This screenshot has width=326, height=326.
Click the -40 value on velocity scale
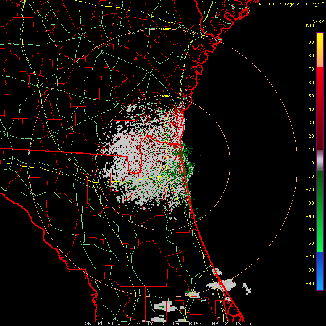click(x=310, y=217)
